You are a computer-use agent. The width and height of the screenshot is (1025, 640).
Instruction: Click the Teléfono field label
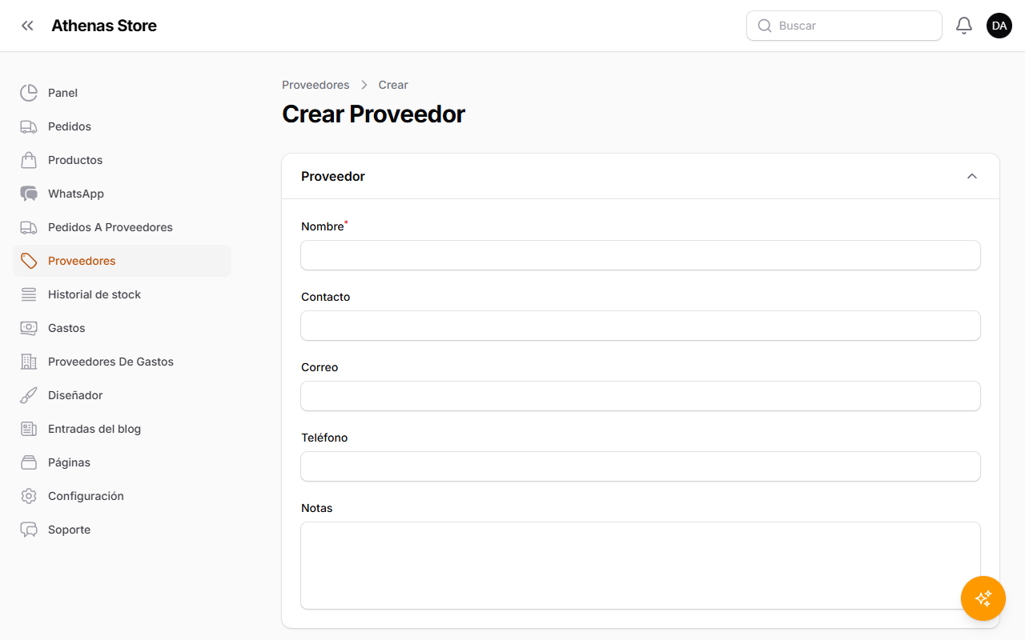pyautogui.click(x=324, y=438)
